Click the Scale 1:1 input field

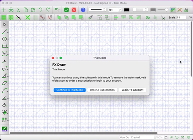click(x=181, y=17)
